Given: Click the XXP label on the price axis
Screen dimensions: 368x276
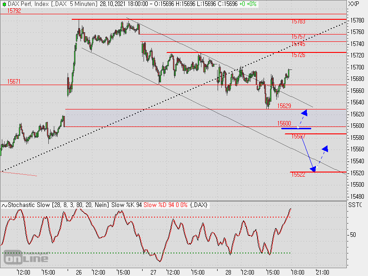Looking at the screenshot, I should pyautogui.click(x=352, y=4).
